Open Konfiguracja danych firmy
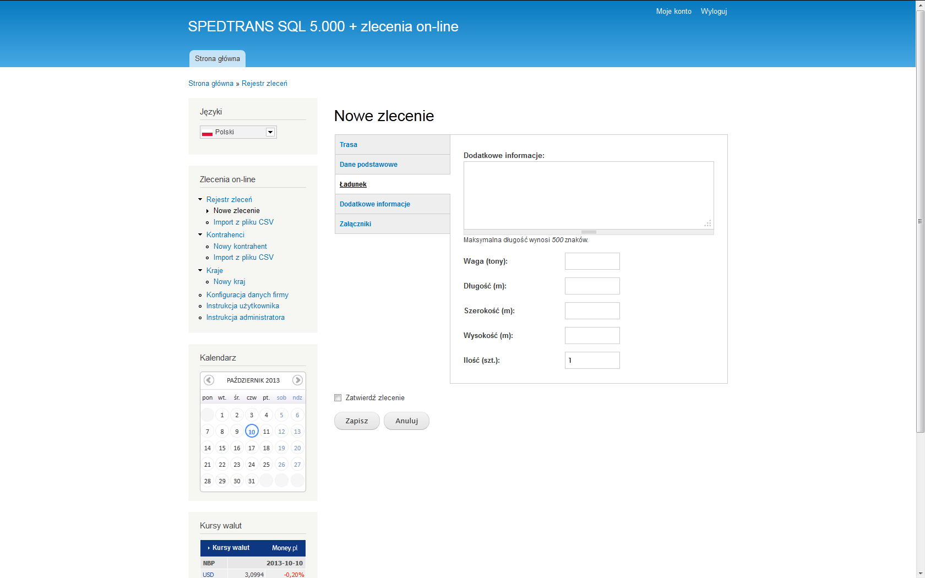Viewport: 925px width, 578px height. tap(247, 295)
